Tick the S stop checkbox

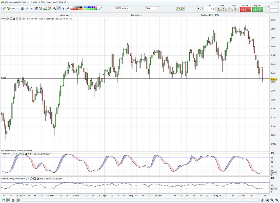(266, 7)
